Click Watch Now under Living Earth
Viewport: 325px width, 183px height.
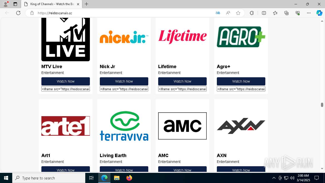(124, 169)
